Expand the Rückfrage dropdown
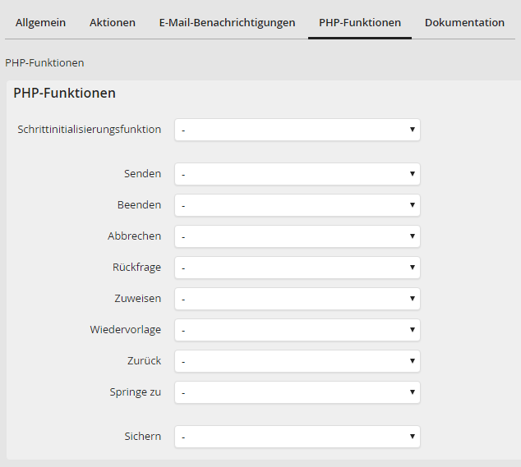521x467 pixels. [297, 268]
